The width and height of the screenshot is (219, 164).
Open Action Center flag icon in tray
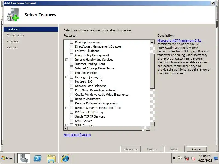point(180,158)
